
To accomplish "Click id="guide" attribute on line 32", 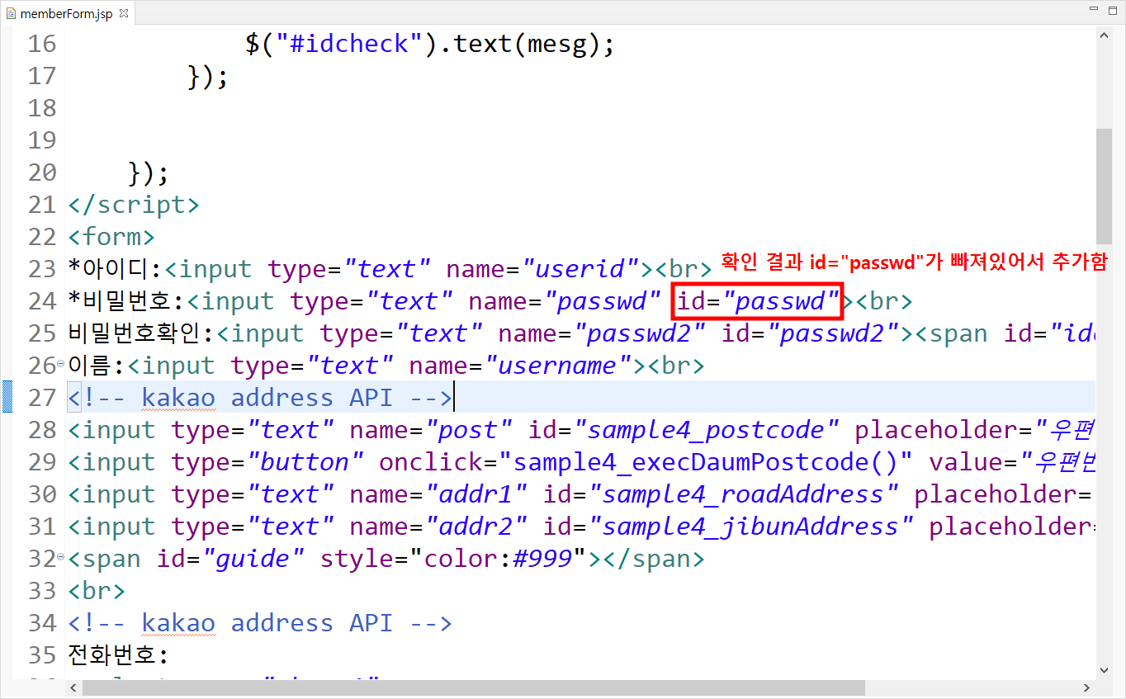I will [x=231, y=559].
